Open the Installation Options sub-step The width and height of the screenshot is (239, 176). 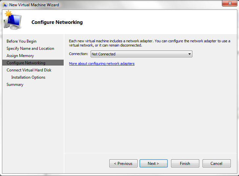(28, 77)
